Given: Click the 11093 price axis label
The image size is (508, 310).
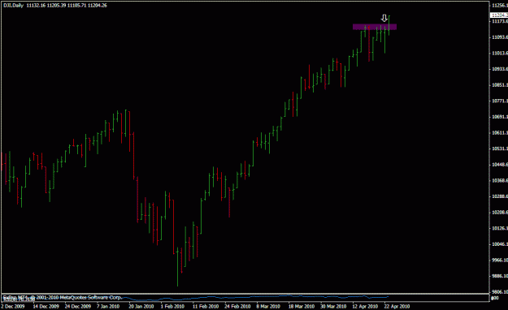Looking at the screenshot, I should pyautogui.click(x=500, y=37).
